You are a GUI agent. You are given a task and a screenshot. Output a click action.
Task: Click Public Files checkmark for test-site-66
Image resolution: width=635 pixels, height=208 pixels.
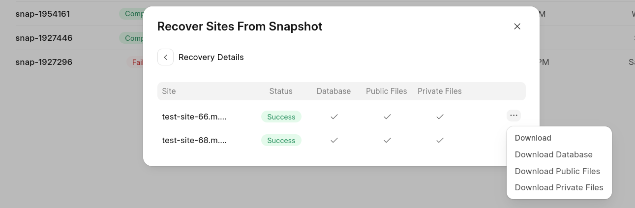coord(387,117)
